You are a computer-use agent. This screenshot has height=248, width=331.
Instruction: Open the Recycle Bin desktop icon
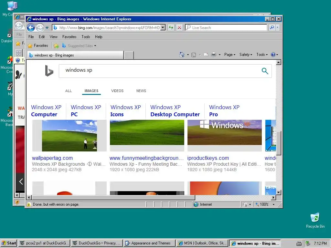[x=315, y=220]
